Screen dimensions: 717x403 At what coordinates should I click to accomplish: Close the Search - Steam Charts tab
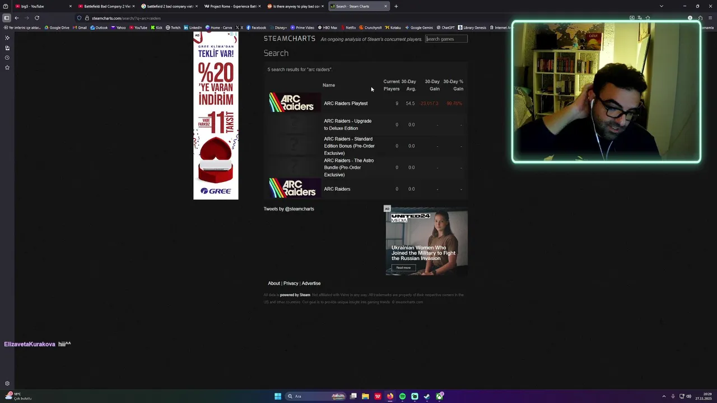pyautogui.click(x=385, y=6)
